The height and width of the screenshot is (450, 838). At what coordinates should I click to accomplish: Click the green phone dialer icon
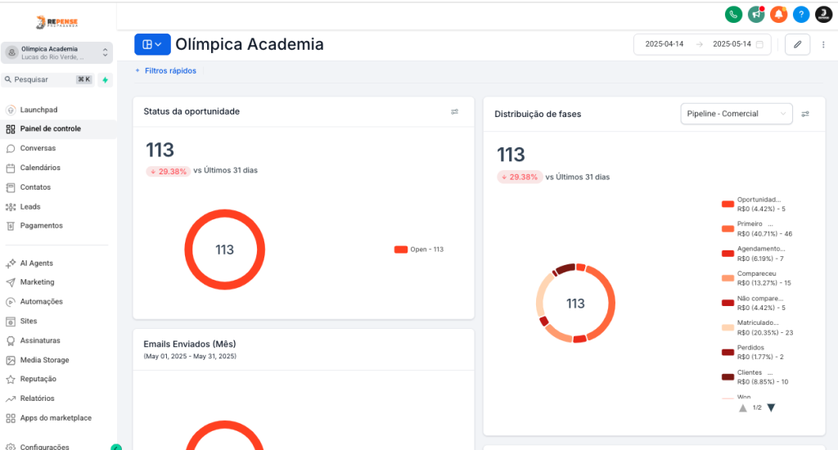pos(733,14)
